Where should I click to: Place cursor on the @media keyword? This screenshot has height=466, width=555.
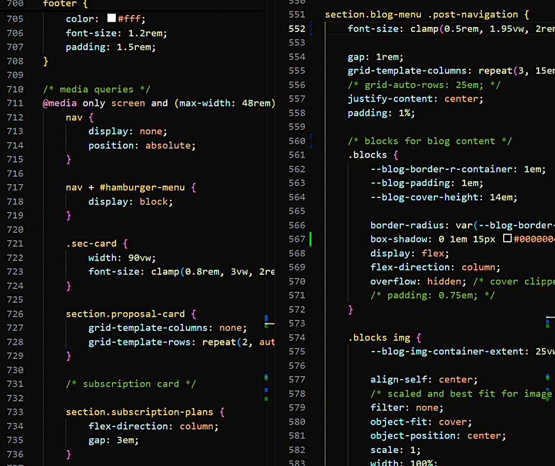[x=60, y=103]
